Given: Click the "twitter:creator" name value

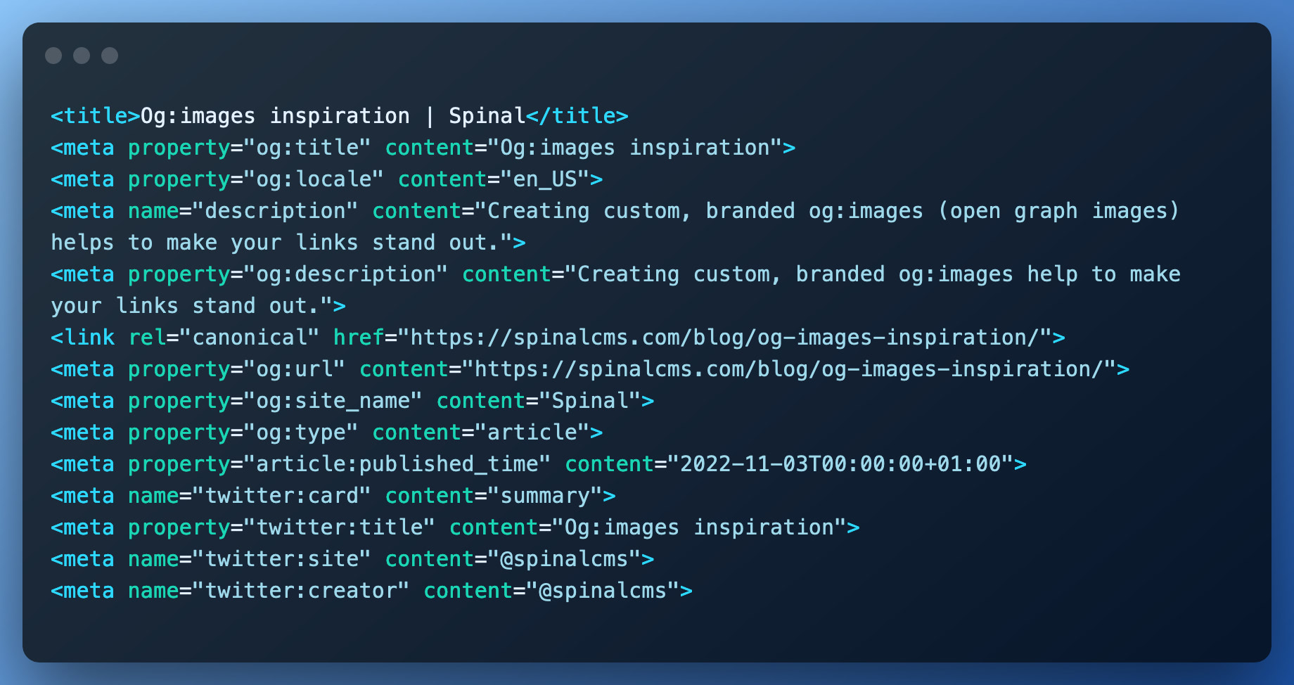Looking at the screenshot, I should point(301,590).
